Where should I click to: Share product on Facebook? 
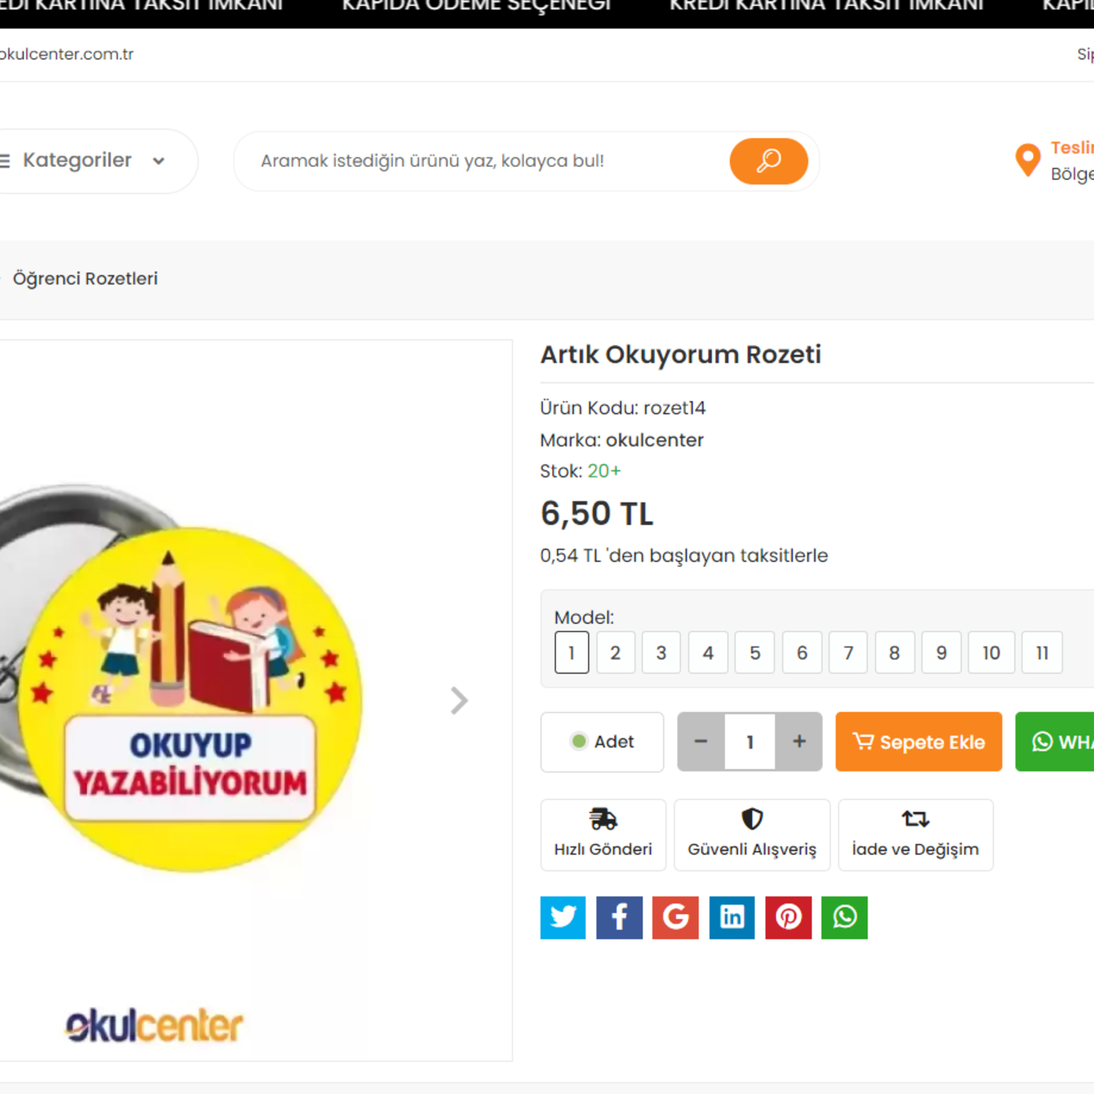tap(619, 918)
